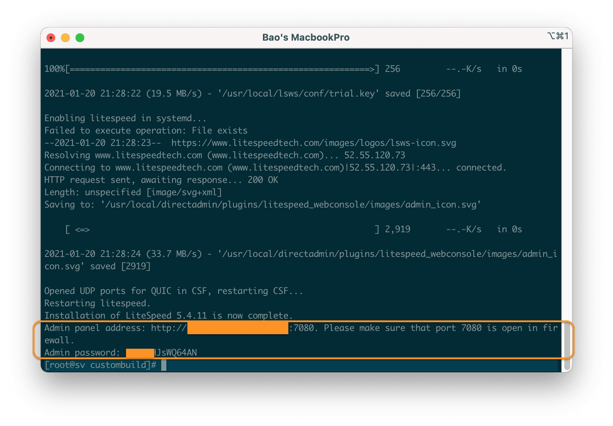The width and height of the screenshot is (613, 426).
Task: Click the orange redacted admin panel address
Action: coord(238,328)
